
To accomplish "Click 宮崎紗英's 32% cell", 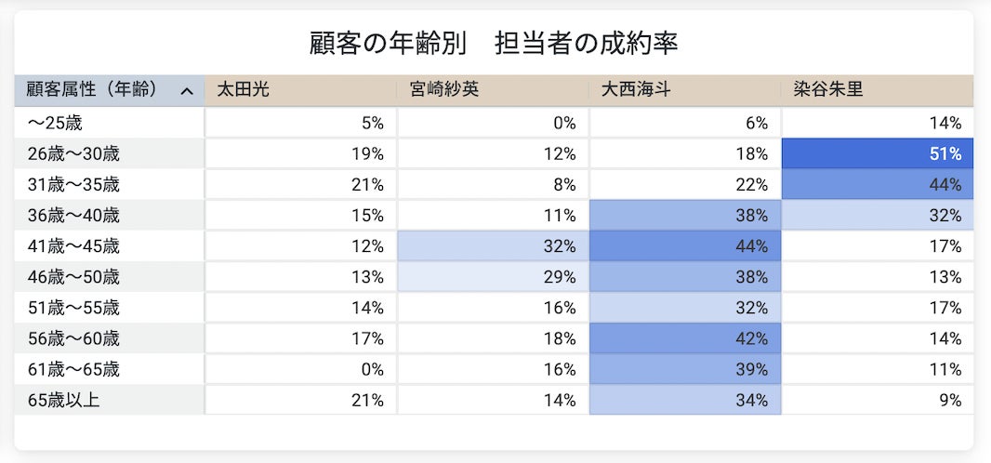I will coord(493,246).
